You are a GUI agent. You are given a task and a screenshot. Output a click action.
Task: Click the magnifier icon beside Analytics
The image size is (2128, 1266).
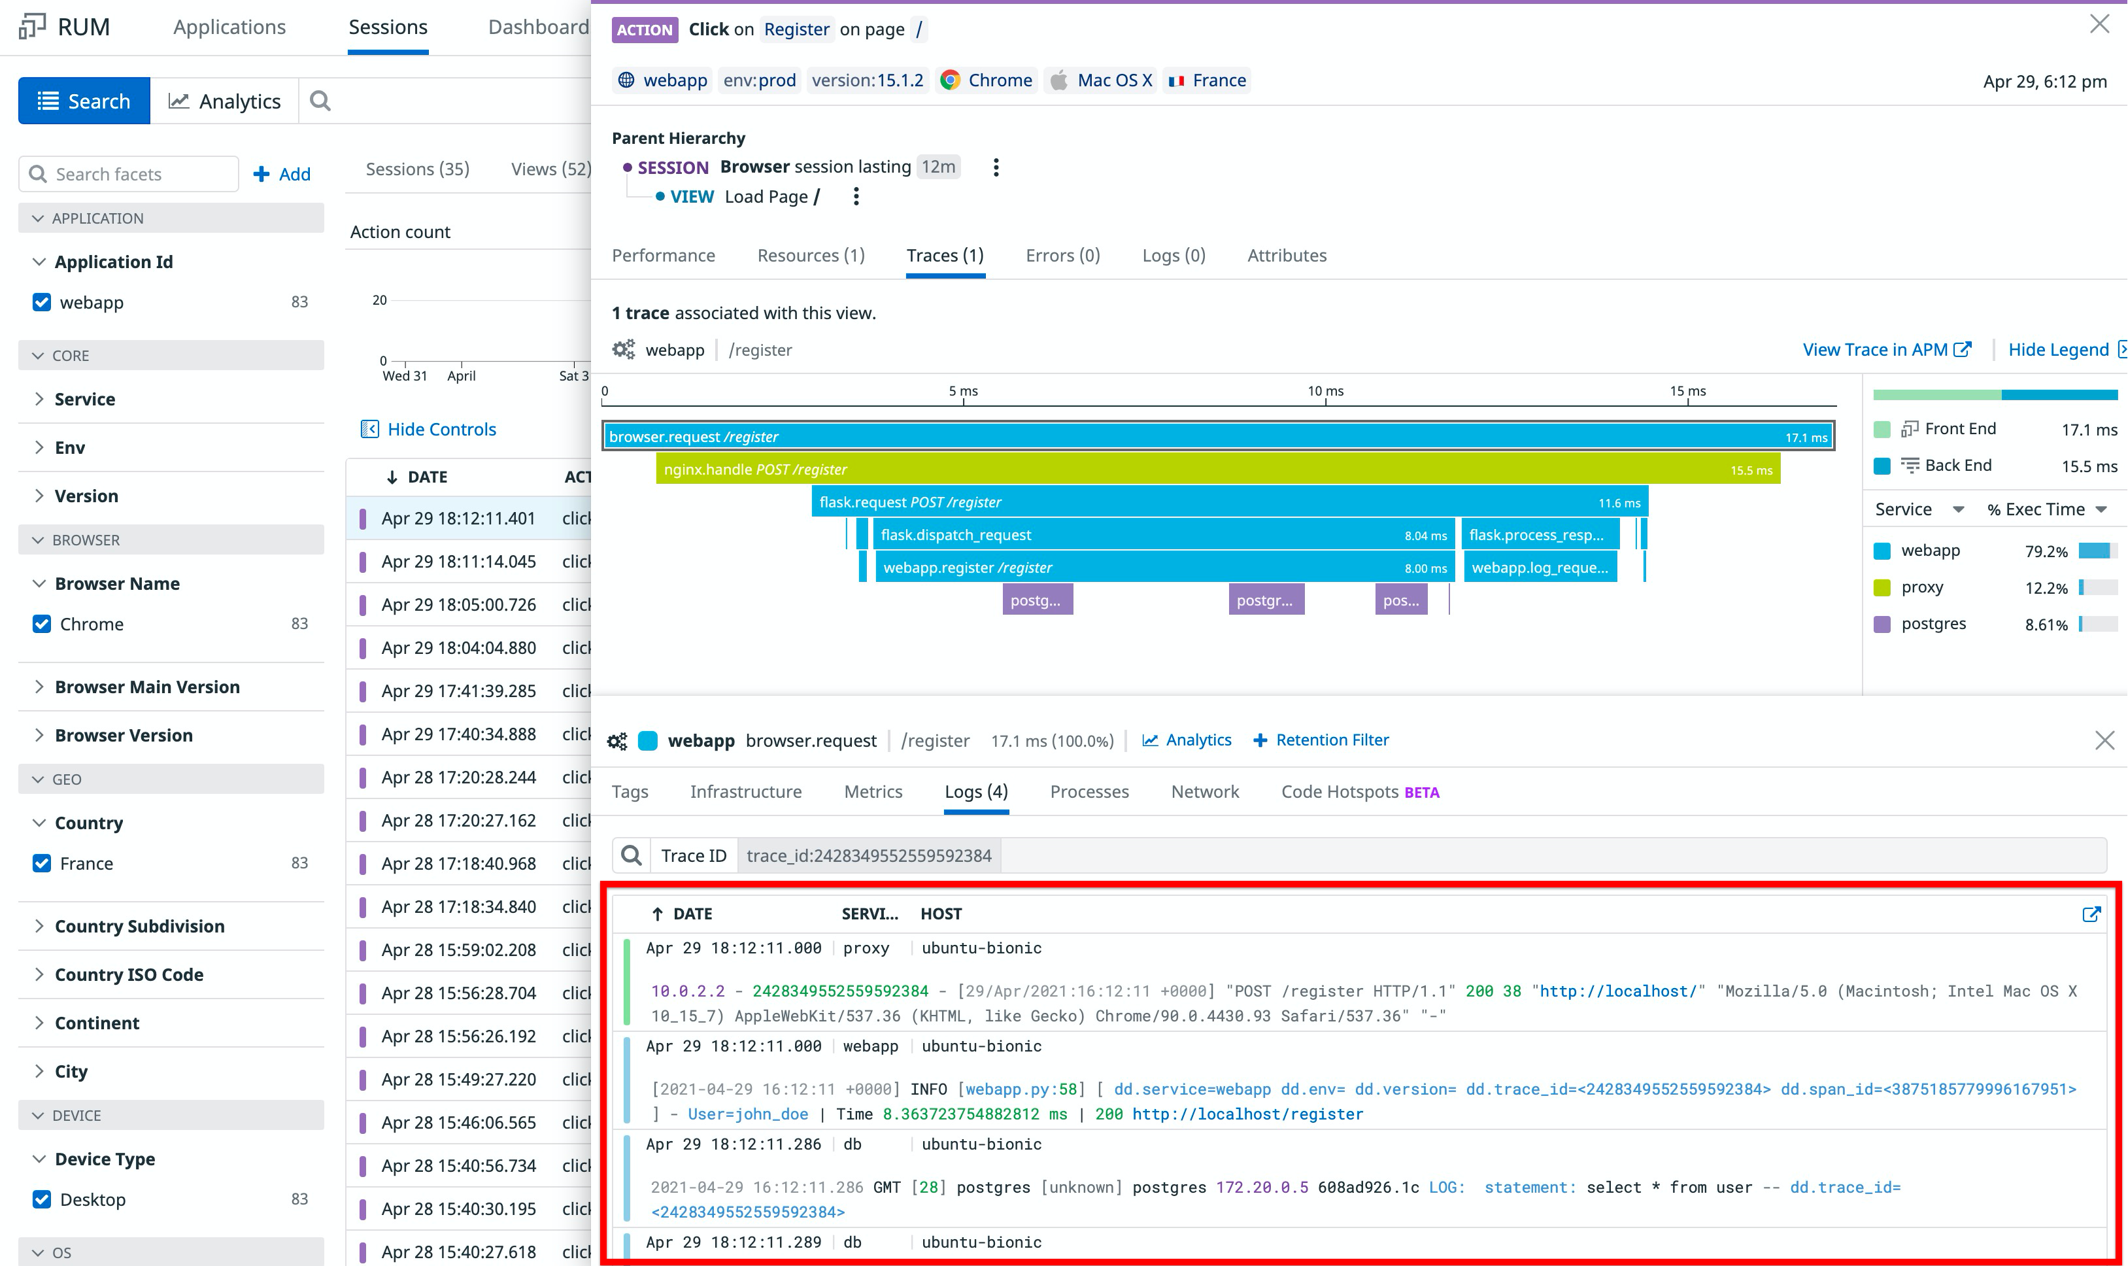point(320,101)
